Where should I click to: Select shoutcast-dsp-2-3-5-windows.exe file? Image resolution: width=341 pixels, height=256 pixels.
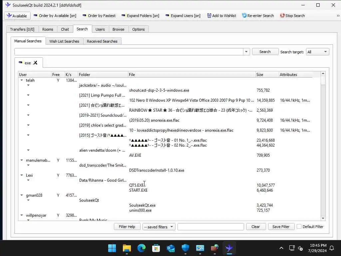(159, 90)
